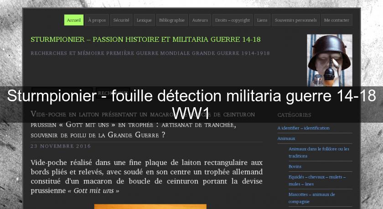383x209 pixels.
Task: Open the Lexique page
Action: click(x=144, y=20)
